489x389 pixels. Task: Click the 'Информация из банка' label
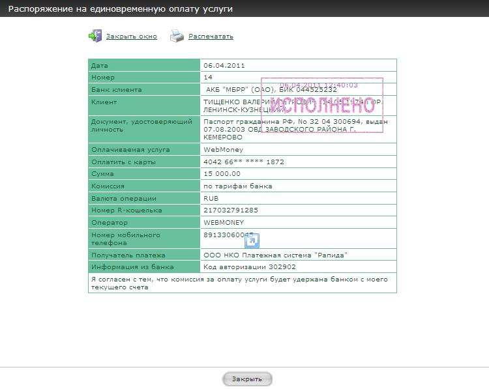pyautogui.click(x=132, y=267)
